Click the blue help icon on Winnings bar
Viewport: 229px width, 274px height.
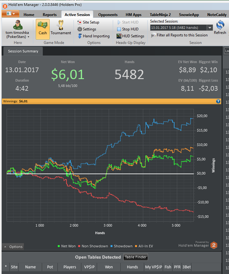218,101
